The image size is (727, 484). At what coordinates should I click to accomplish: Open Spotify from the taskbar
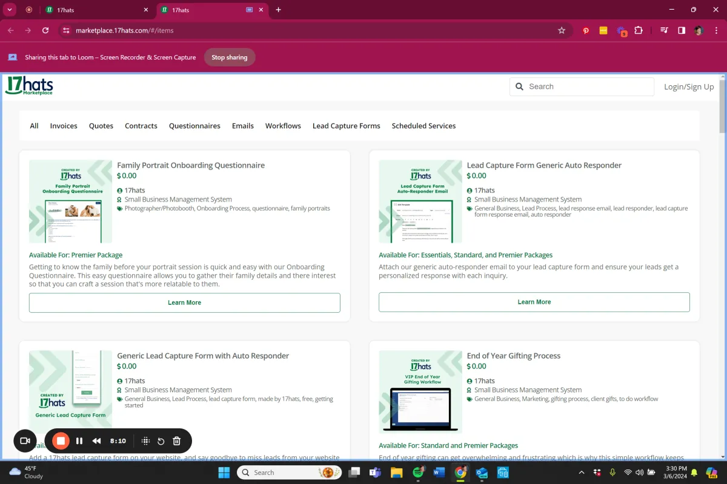[418, 473]
